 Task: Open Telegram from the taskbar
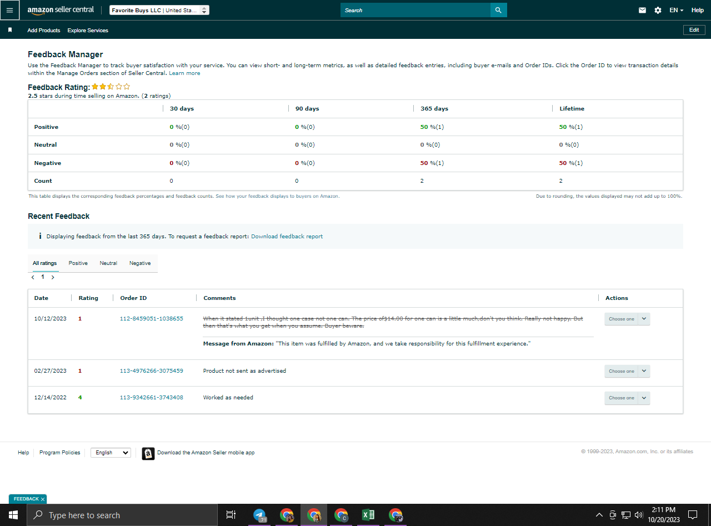[259, 515]
